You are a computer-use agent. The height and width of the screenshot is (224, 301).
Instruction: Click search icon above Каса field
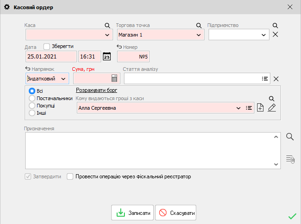click(x=107, y=26)
